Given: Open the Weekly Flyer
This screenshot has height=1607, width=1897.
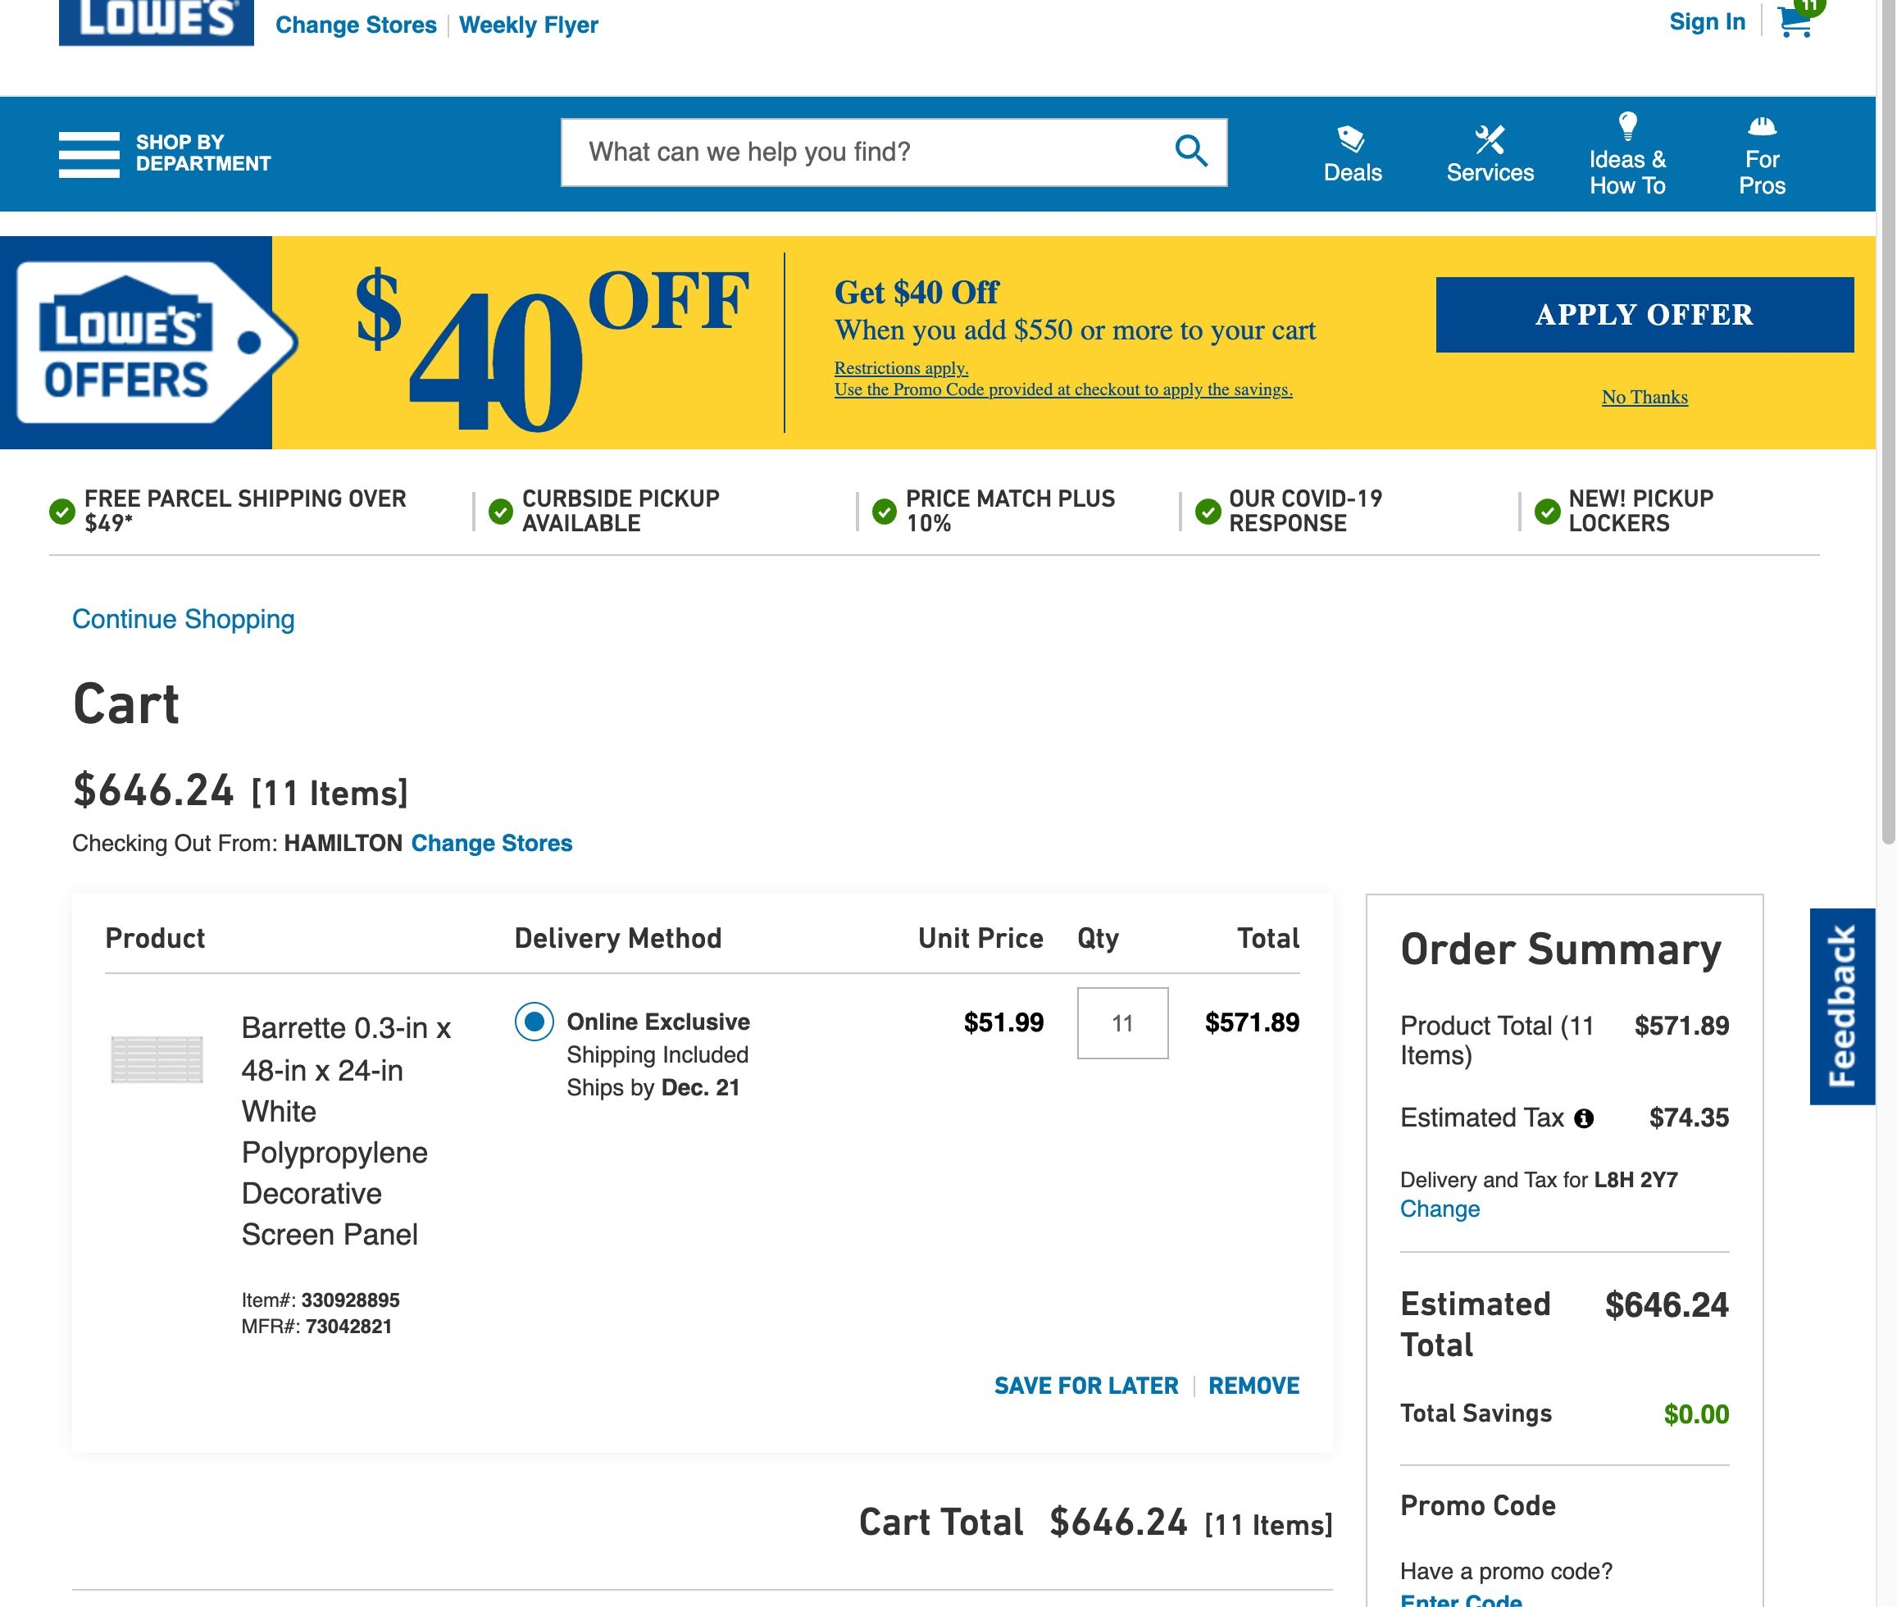Looking at the screenshot, I should click(x=528, y=25).
